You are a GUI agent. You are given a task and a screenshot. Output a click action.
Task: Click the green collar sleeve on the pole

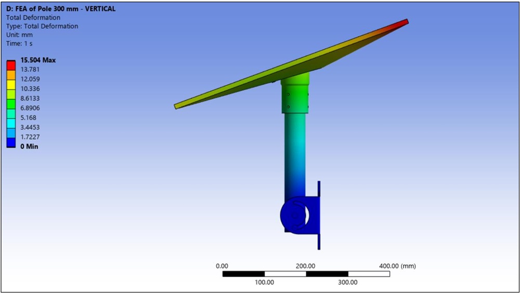295,93
